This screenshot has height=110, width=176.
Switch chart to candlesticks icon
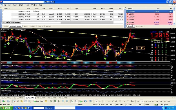pyautogui.click(x=55, y=101)
